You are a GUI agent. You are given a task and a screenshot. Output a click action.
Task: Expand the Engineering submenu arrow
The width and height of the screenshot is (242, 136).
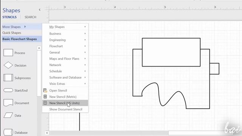(85, 40)
